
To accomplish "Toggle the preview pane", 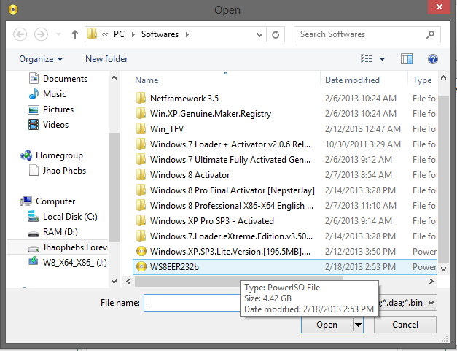I will pos(406,59).
